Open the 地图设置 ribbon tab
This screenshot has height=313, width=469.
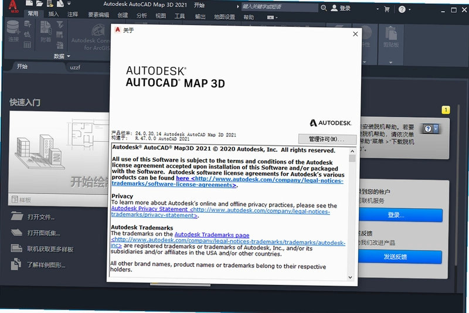[x=225, y=17]
